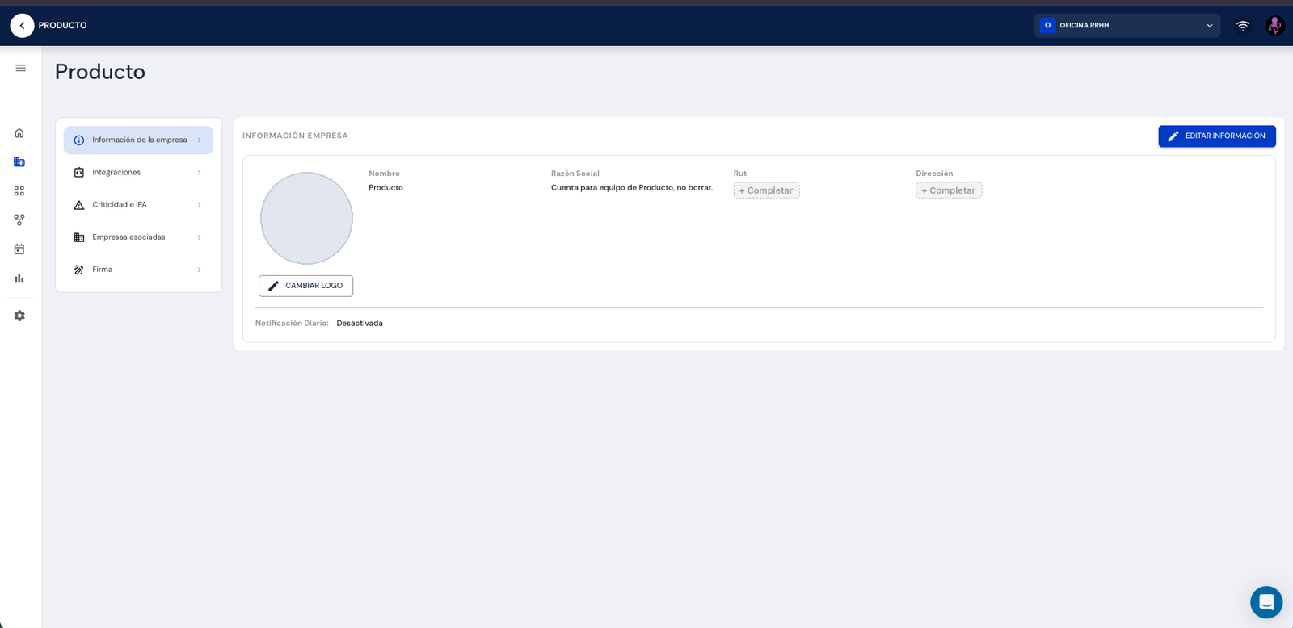Open the four-squares grid icon in sidebar

point(19,191)
